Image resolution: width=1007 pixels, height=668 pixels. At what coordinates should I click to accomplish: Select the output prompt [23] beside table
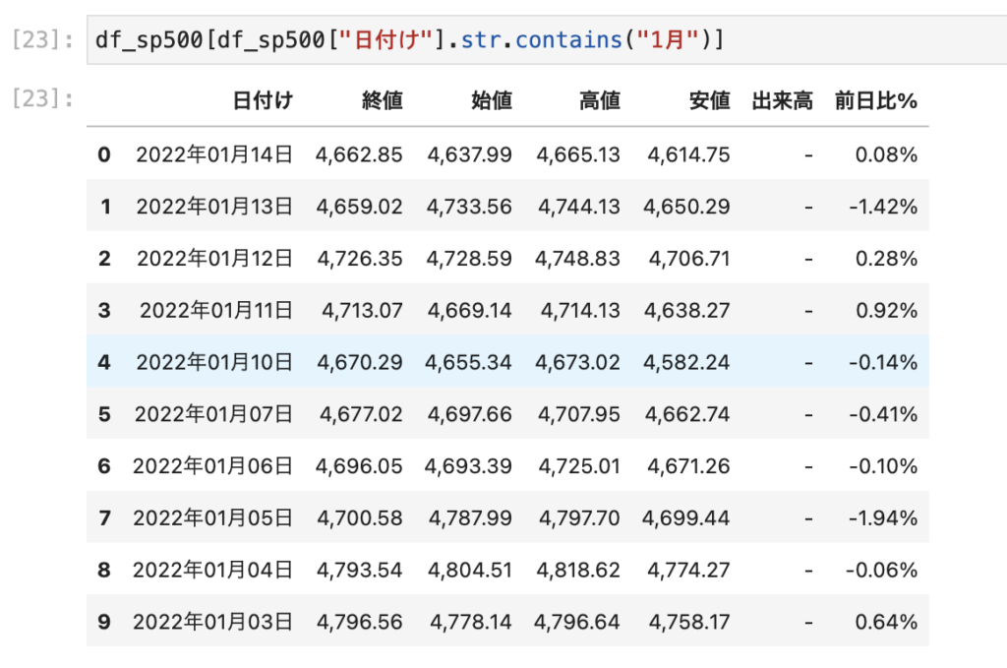pyautogui.click(x=42, y=99)
